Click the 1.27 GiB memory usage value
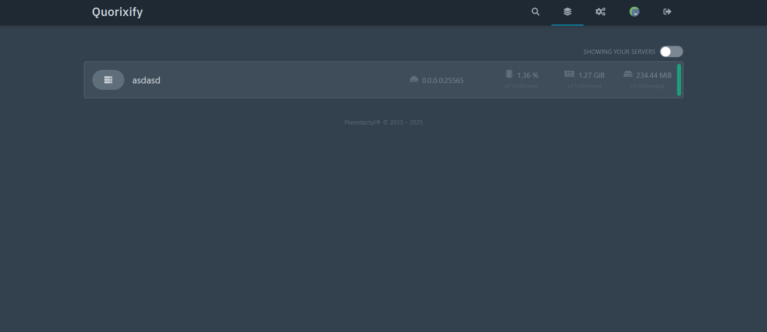The height and width of the screenshot is (332, 767). tap(592, 75)
